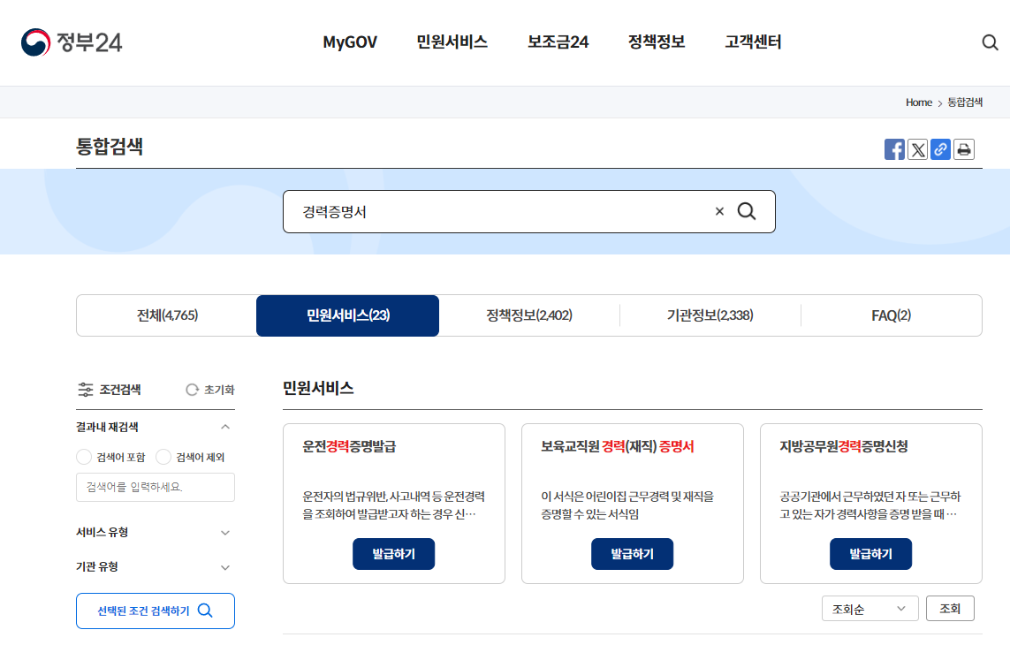Click the 검색어를 입력하세요 input field

[x=155, y=487]
